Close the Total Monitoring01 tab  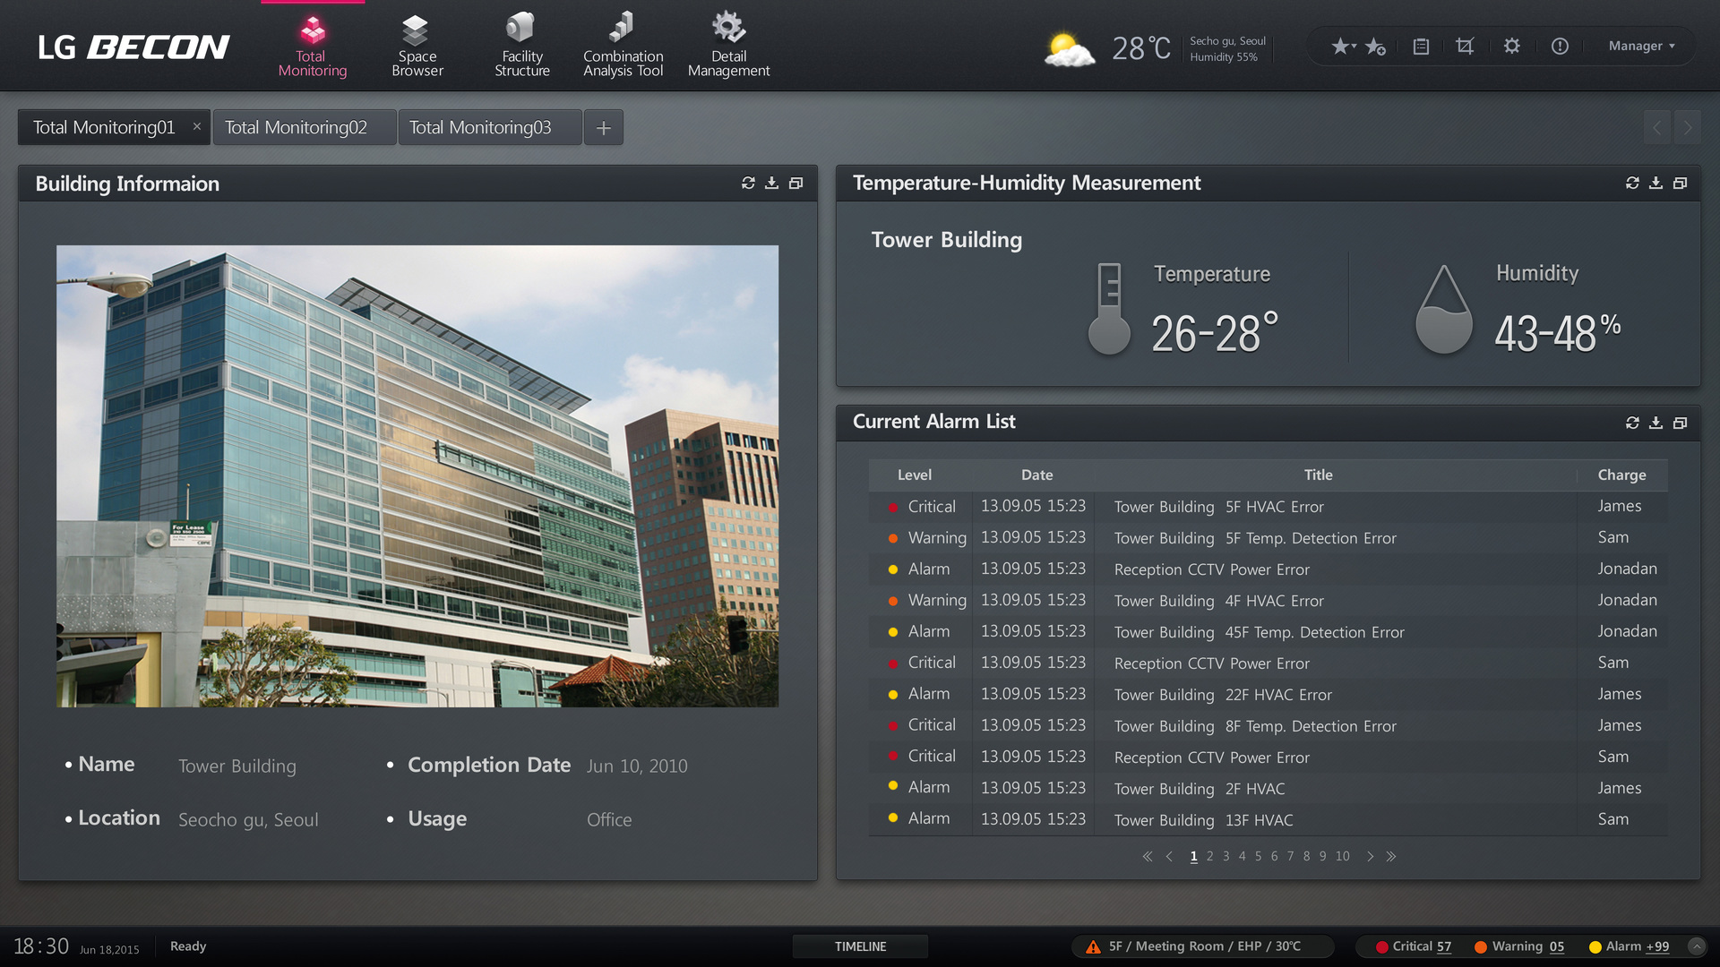(197, 127)
